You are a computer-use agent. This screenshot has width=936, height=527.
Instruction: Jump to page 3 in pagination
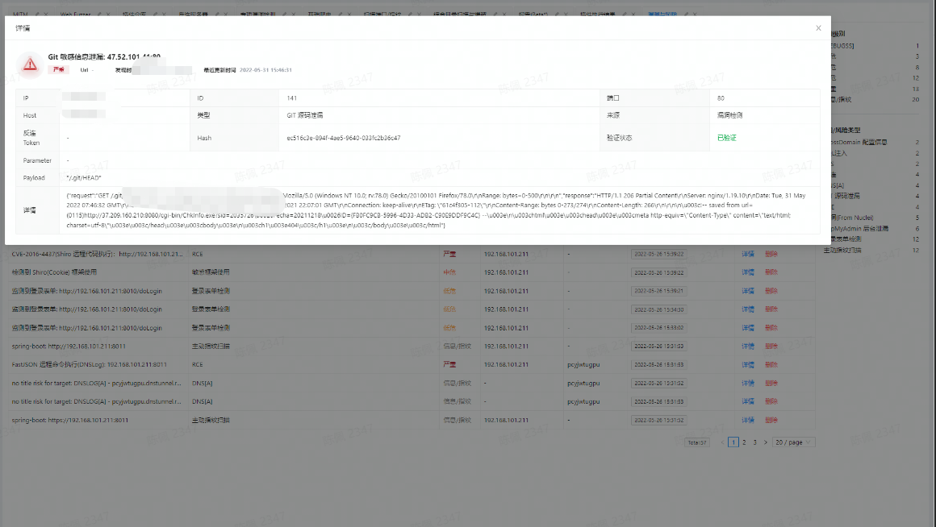coord(754,442)
